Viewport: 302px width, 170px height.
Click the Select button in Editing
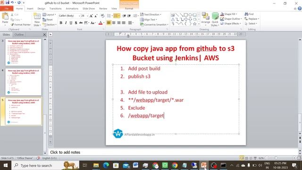[x=251, y=23]
